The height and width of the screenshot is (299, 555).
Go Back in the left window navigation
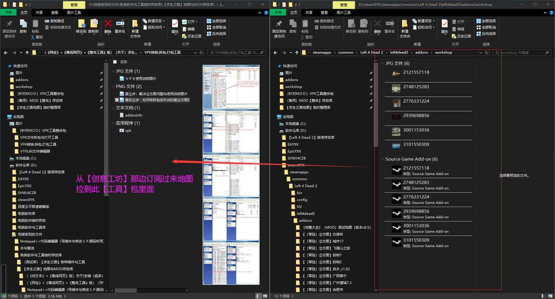click(6, 52)
